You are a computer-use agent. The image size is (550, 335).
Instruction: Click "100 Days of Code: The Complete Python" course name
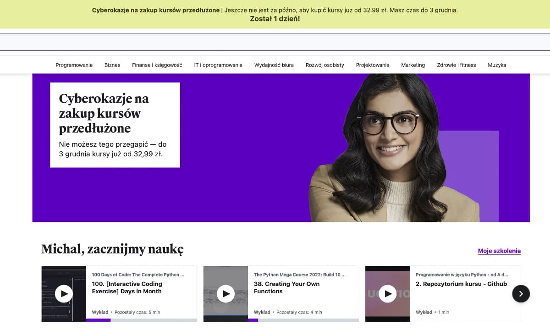click(x=138, y=275)
